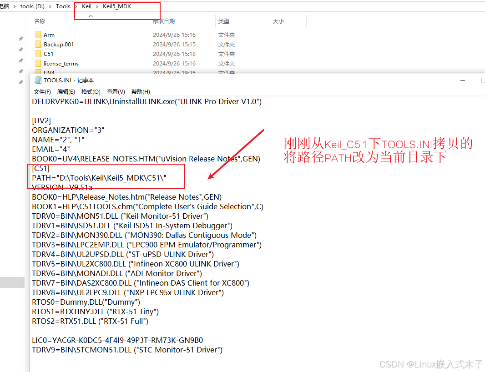The width and height of the screenshot is (485, 372).
Task: Open the 文件(F) menu in Notepad
Action: (42, 92)
